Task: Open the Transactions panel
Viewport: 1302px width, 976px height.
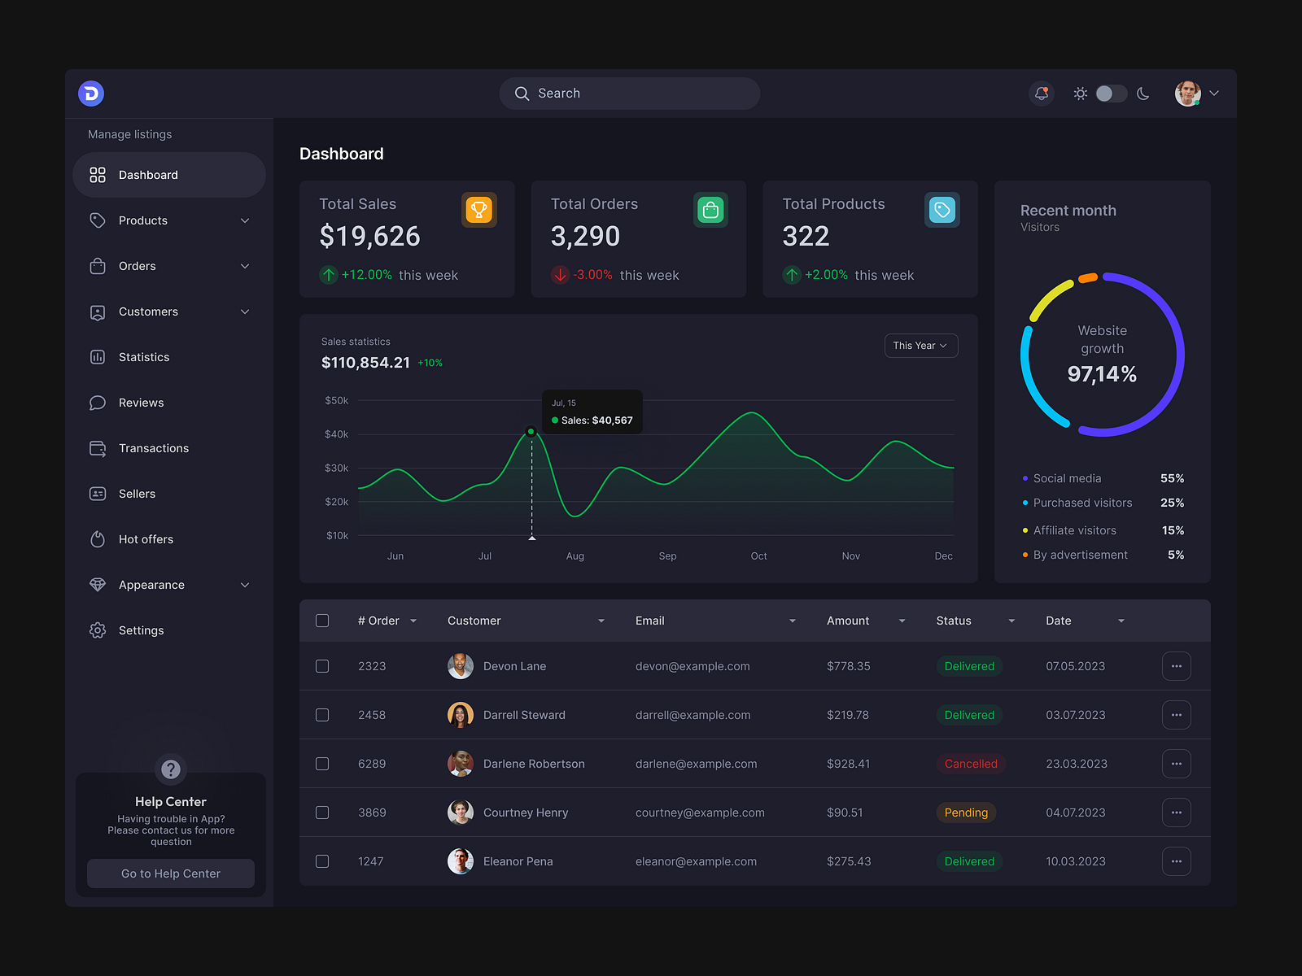Action: coord(155,448)
